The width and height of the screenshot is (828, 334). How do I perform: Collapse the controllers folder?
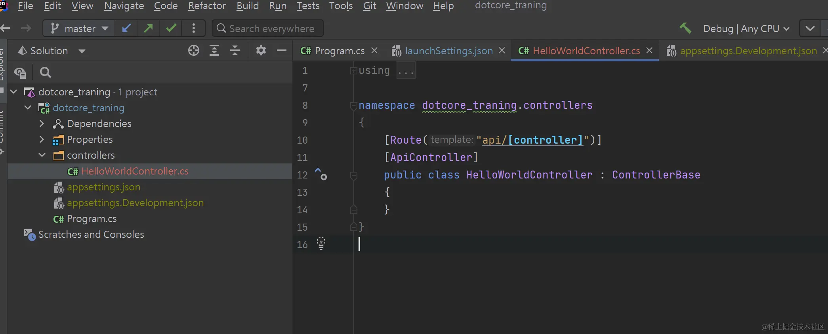42,155
